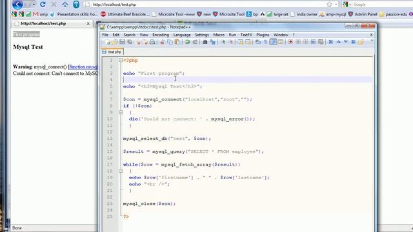Viewport: 413px width, 232px height.
Task: Open the Language menu in Notepad++
Action: point(182,35)
